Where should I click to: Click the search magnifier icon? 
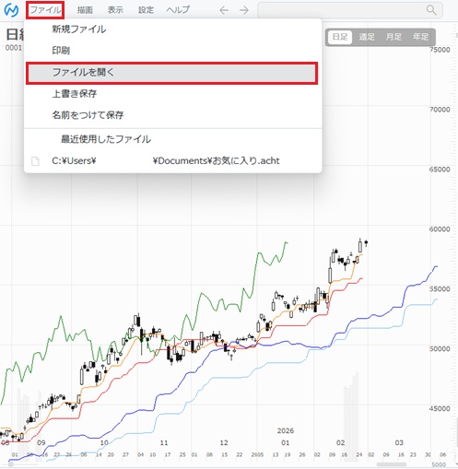(431, 10)
